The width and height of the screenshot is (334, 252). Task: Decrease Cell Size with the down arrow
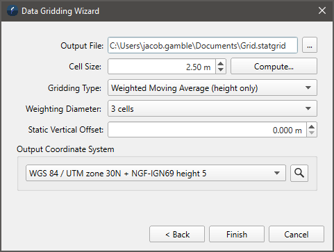221,70
